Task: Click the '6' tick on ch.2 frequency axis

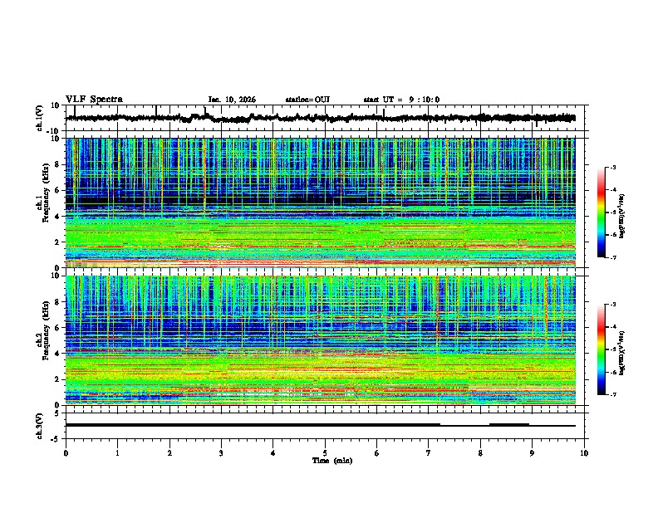Action: [57, 328]
